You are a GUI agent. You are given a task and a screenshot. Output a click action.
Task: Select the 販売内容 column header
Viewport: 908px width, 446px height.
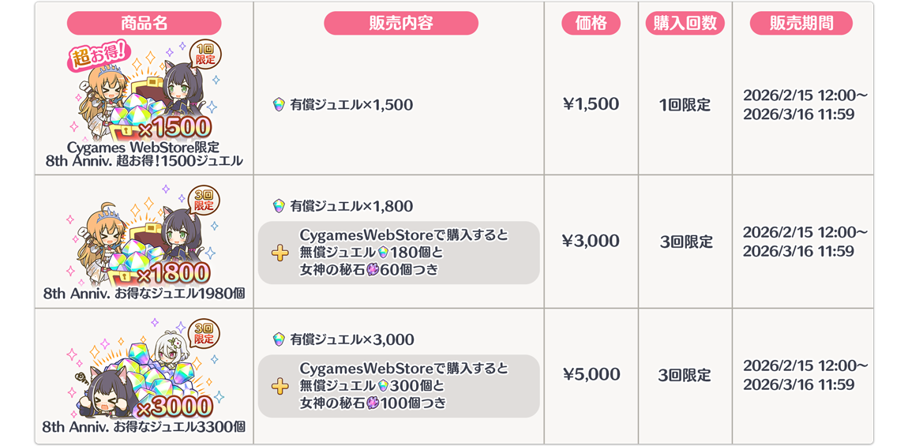[400, 23]
